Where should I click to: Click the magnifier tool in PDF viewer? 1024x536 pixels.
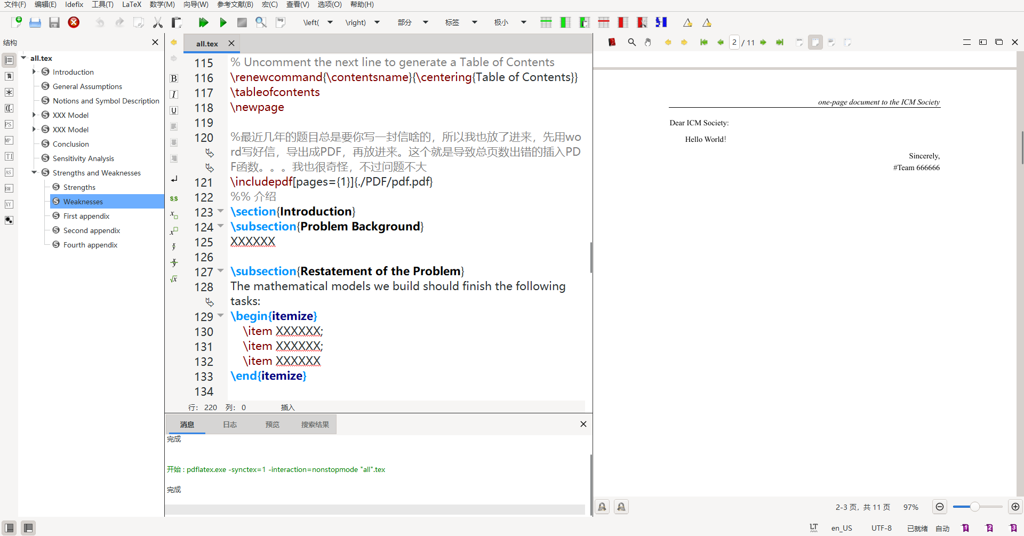631,42
